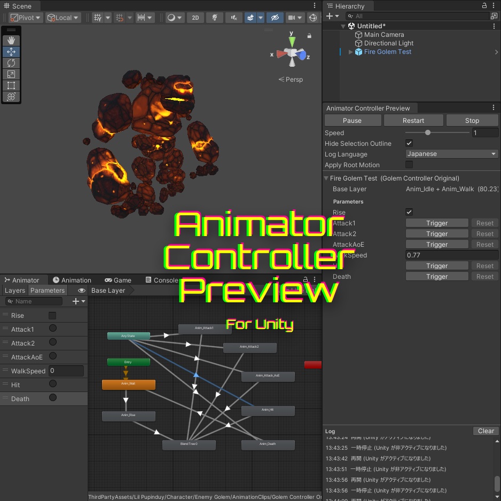Pause the animator preview
This screenshot has height=501, width=501.
pos(353,121)
